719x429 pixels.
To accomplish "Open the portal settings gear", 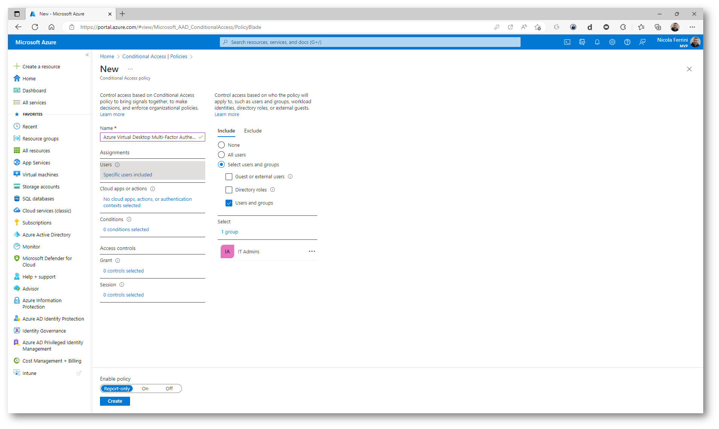I will (612, 42).
